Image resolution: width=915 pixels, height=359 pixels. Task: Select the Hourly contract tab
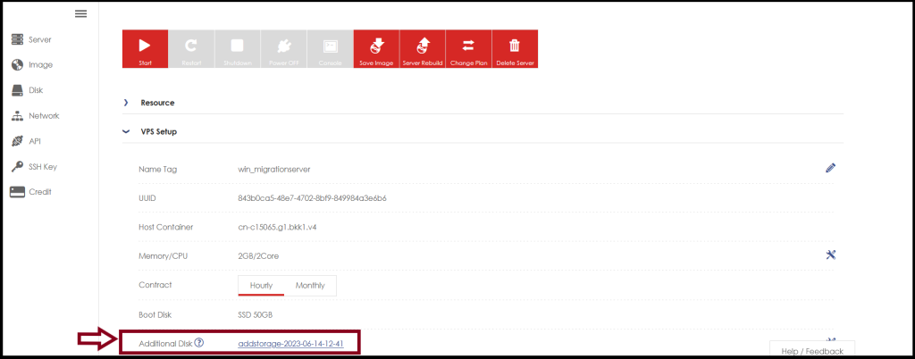(262, 286)
